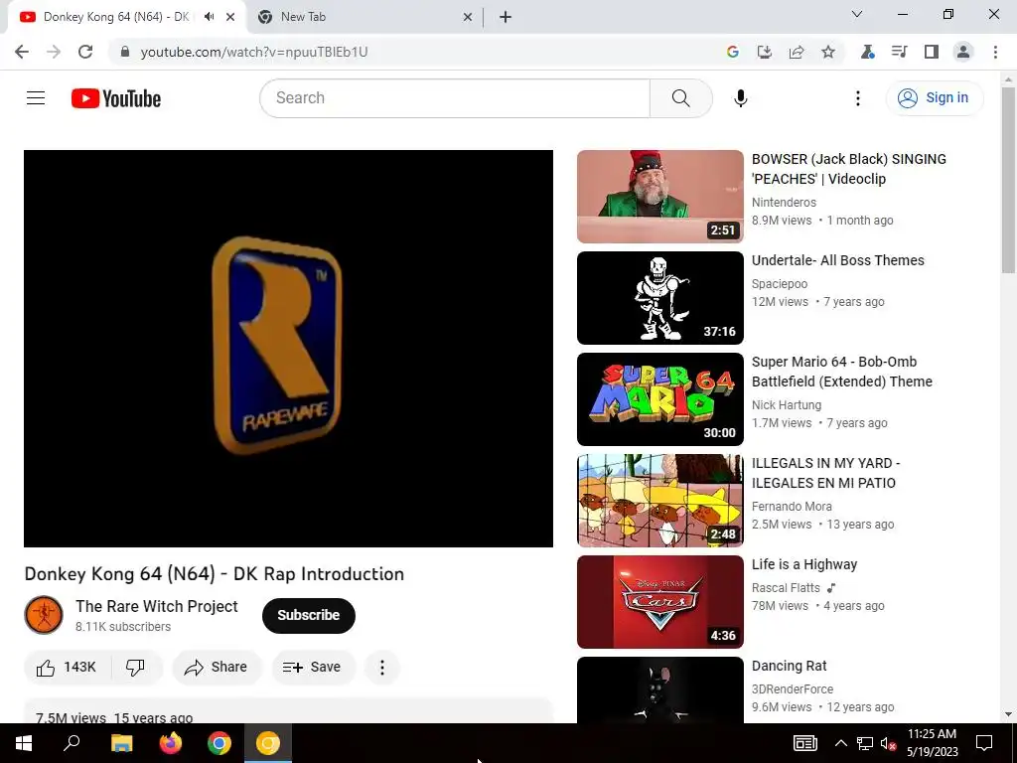Image resolution: width=1017 pixels, height=763 pixels.
Task: Click the Google icon in address bar
Action: (x=733, y=52)
